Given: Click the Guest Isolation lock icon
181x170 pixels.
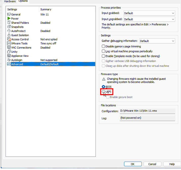Looking at the screenshot, I should pos(9,35).
